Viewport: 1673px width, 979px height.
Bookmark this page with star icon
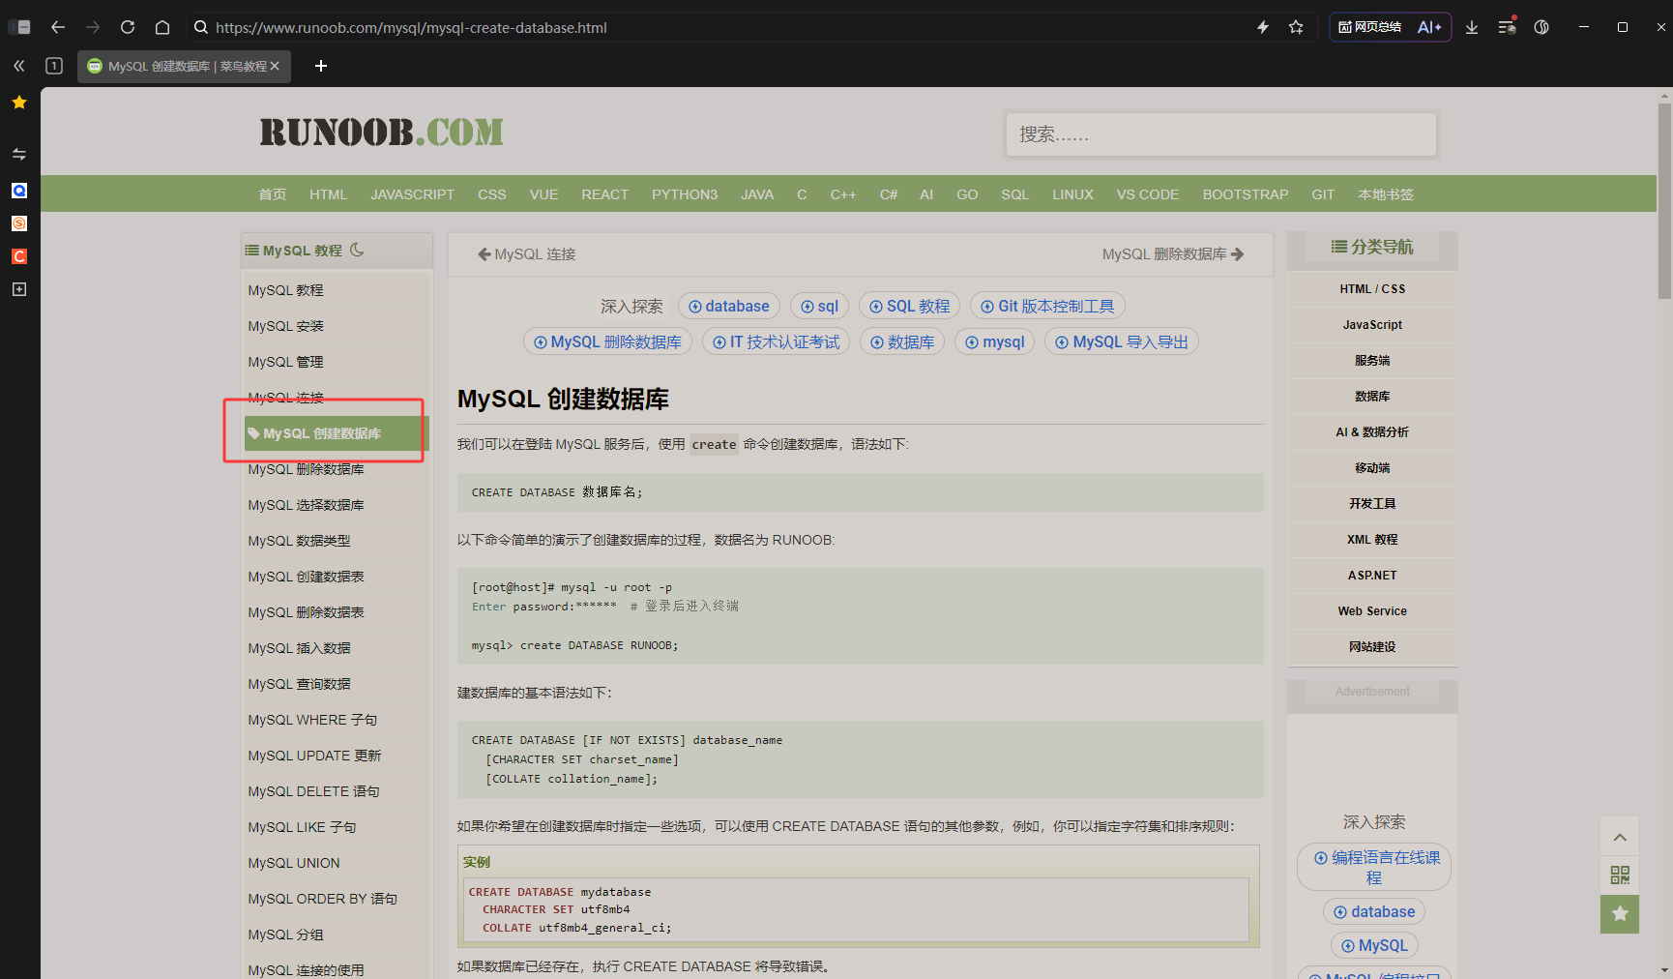pyautogui.click(x=1296, y=27)
